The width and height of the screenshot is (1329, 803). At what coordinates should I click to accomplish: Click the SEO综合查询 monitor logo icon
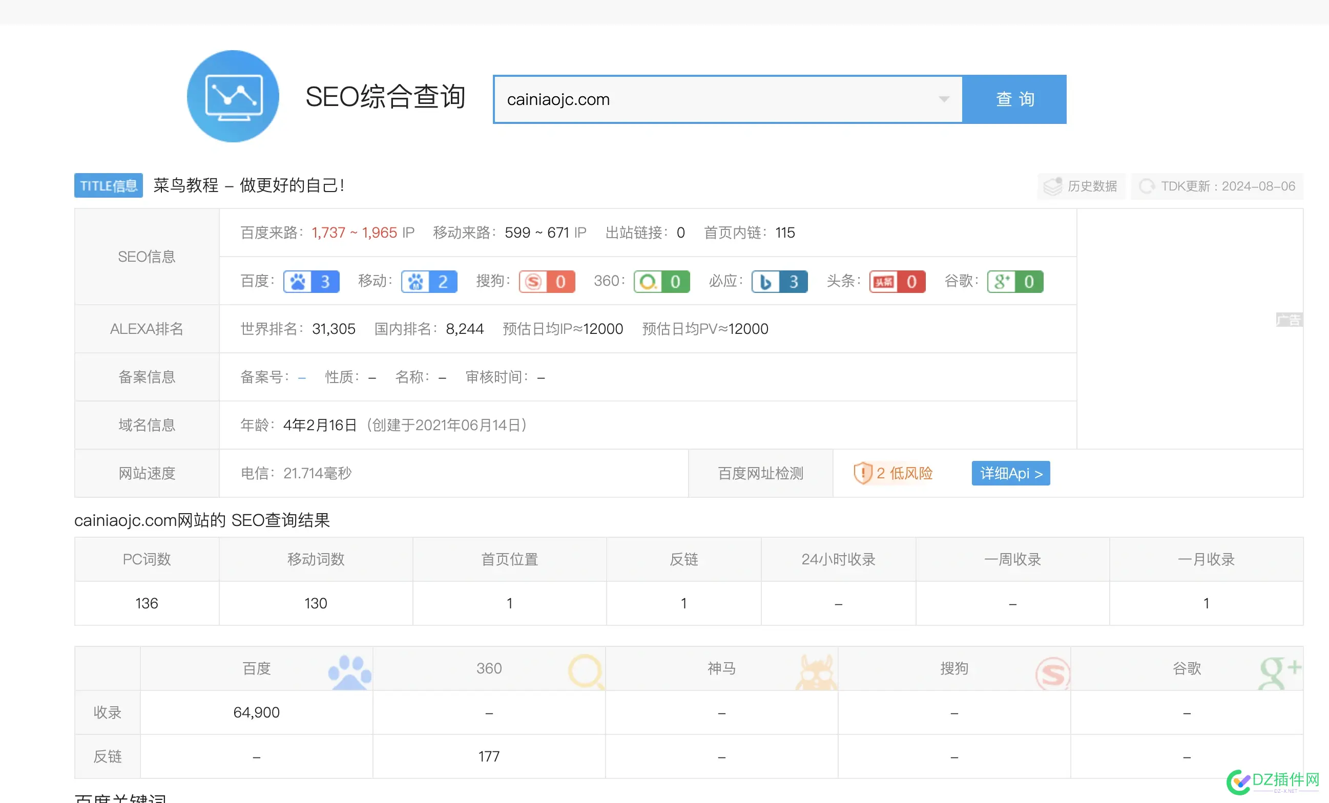point(233,96)
